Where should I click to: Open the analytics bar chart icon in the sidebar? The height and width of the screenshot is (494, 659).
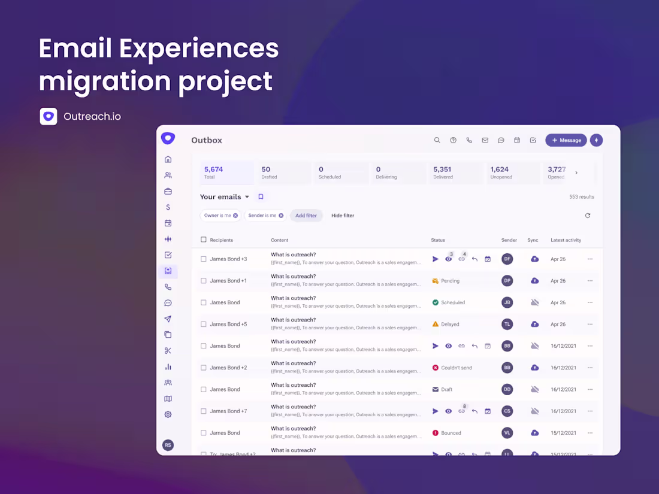(x=168, y=366)
